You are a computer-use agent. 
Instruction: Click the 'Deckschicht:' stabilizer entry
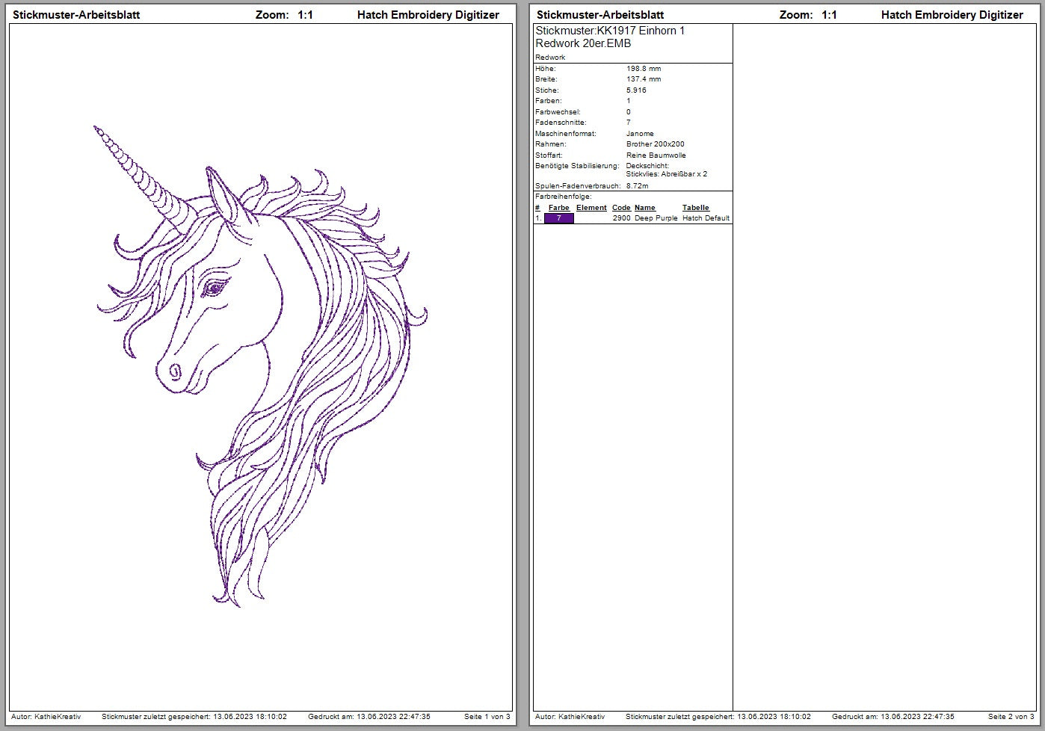647,166
